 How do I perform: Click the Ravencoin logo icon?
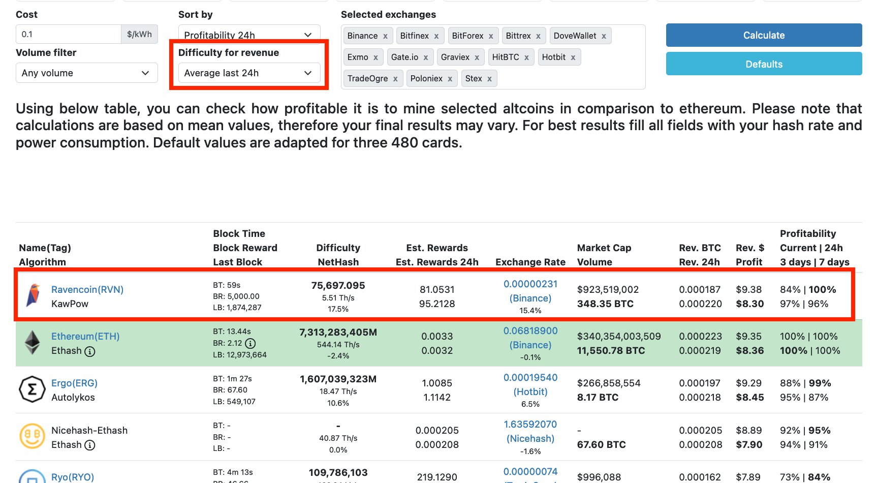[x=33, y=296]
